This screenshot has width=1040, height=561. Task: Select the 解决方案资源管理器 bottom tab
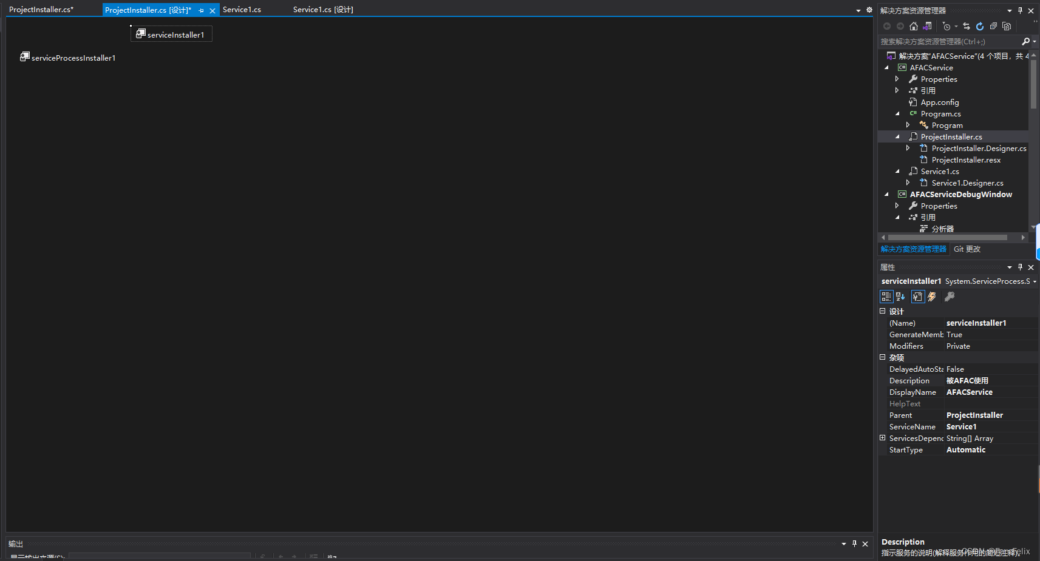coord(914,249)
